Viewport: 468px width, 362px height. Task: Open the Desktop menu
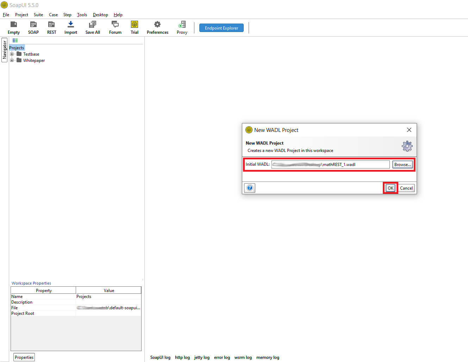click(x=100, y=15)
